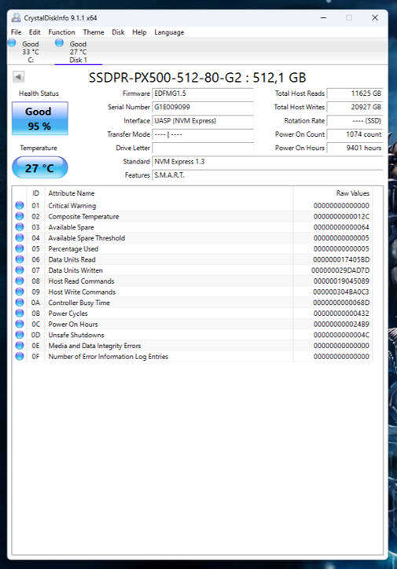Click the Power On Hours 9401 hours value
This screenshot has height=569, width=397.
pyautogui.click(x=355, y=148)
